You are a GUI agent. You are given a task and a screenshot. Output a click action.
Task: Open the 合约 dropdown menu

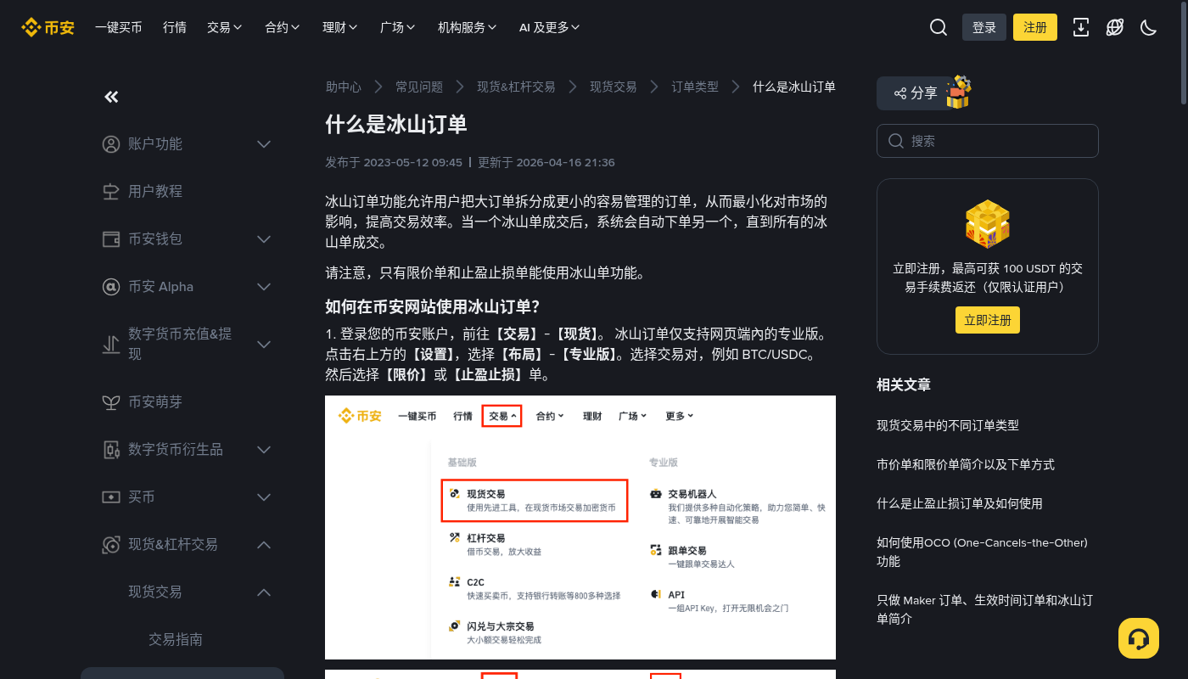[283, 27]
